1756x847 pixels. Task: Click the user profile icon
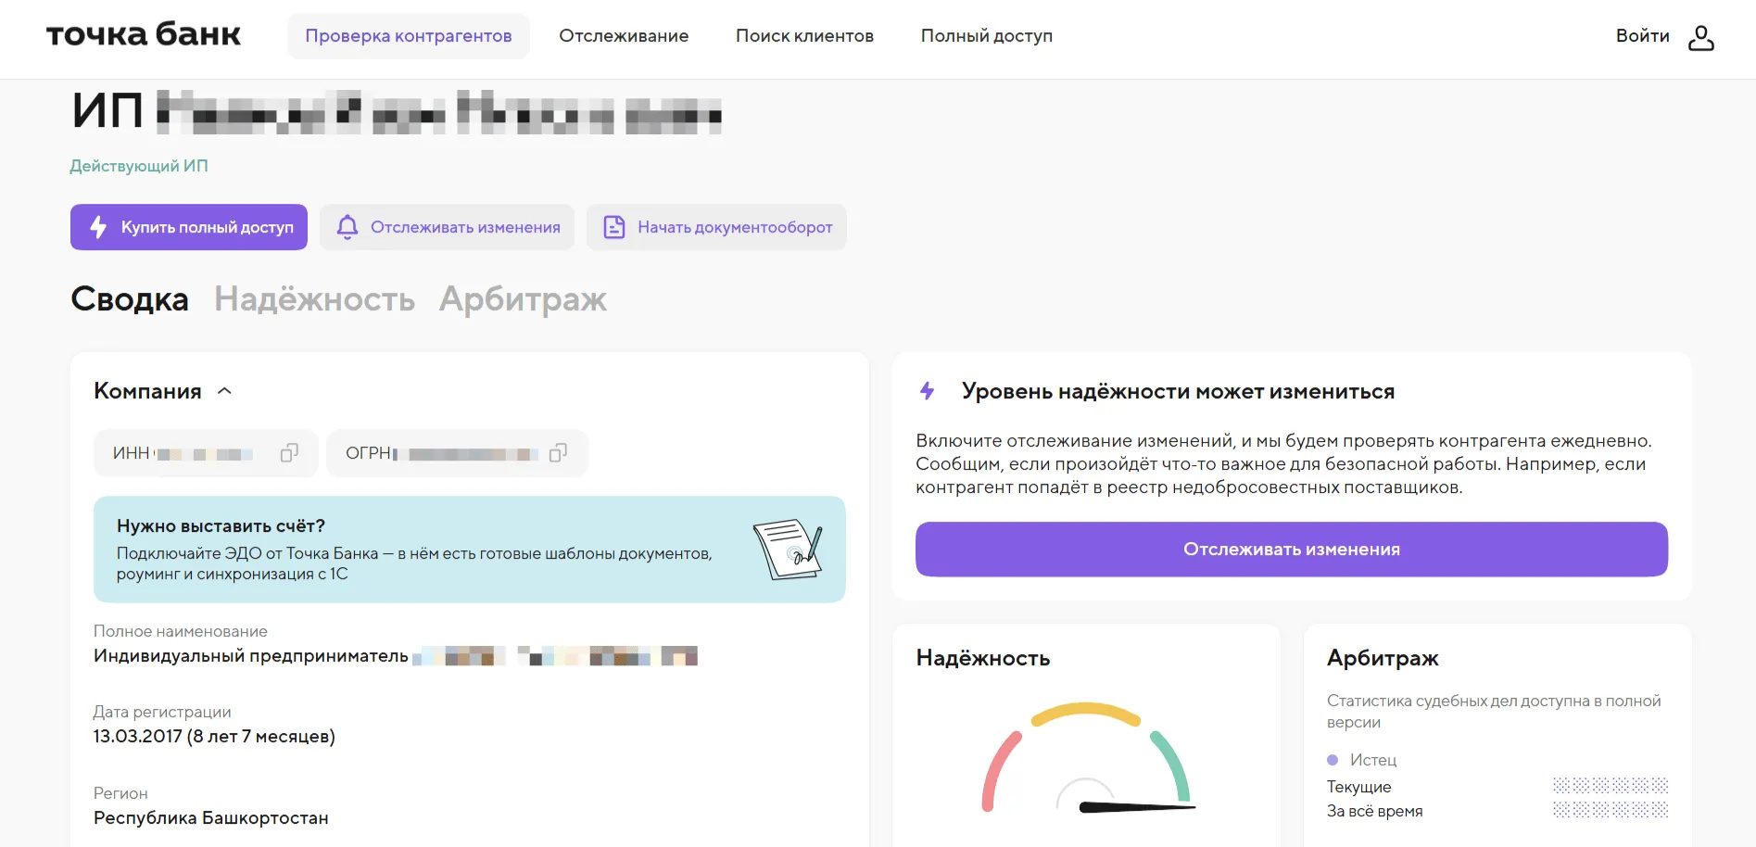coord(1700,37)
